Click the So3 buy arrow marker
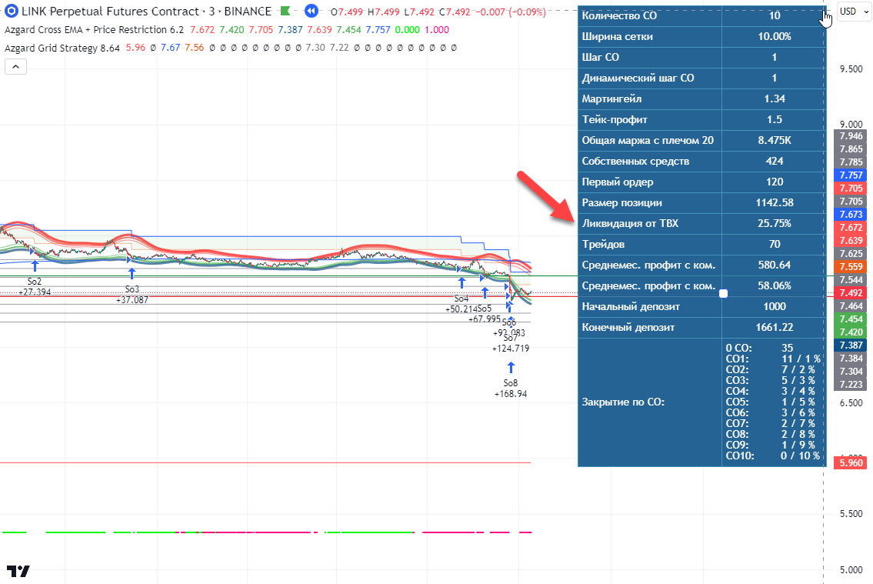The height and width of the screenshot is (584, 873). click(132, 273)
